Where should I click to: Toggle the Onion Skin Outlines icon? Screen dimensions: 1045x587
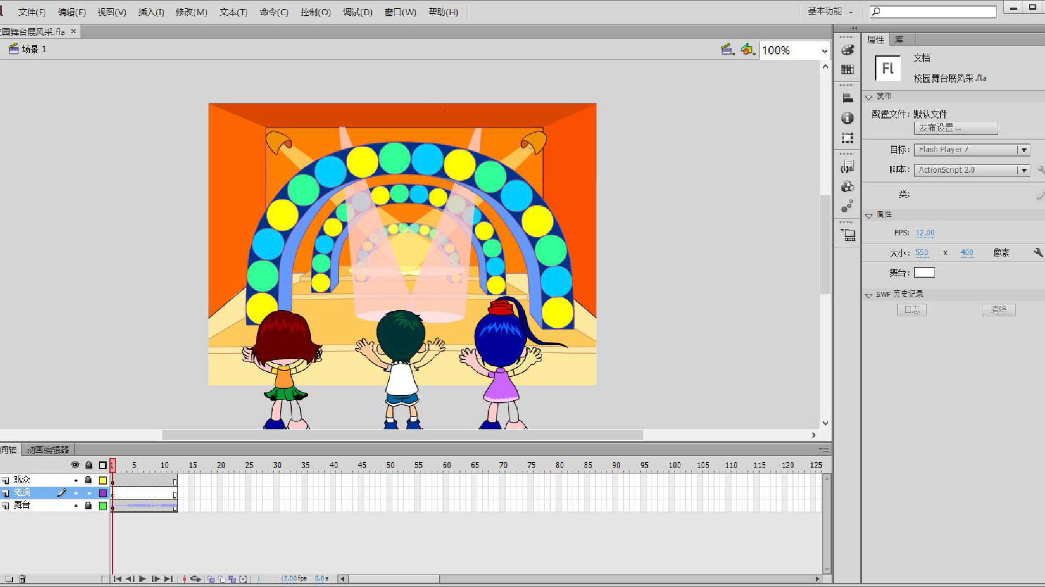(222, 579)
